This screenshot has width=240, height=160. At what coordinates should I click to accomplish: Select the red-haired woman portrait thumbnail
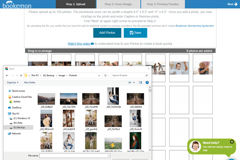[135, 141]
